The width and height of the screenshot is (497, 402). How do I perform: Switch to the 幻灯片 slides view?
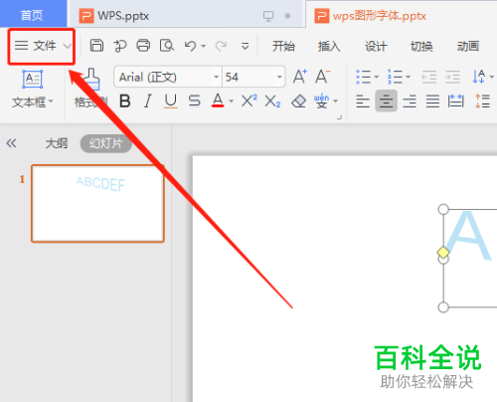pyautogui.click(x=105, y=143)
